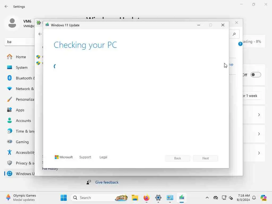Click Give feedback link
This screenshot has height=204, width=272.
(107, 182)
